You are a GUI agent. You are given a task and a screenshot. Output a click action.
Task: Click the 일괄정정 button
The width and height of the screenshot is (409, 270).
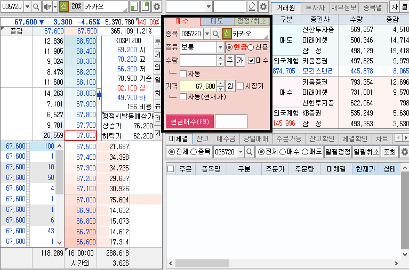(338, 152)
